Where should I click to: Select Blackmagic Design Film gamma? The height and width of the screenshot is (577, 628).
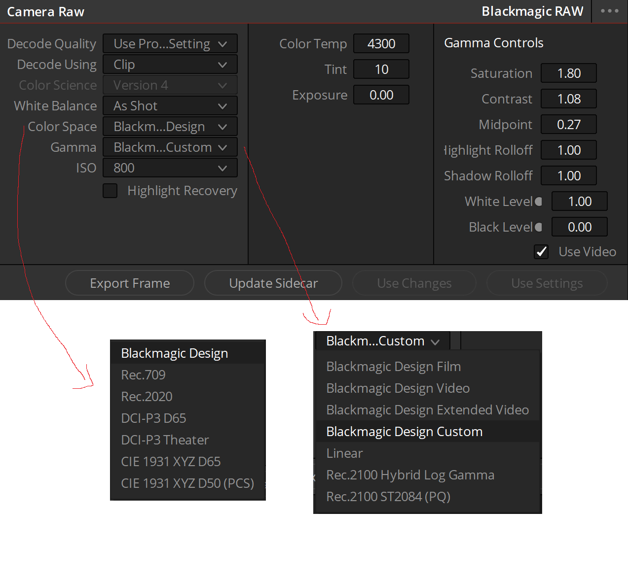[x=427, y=367]
